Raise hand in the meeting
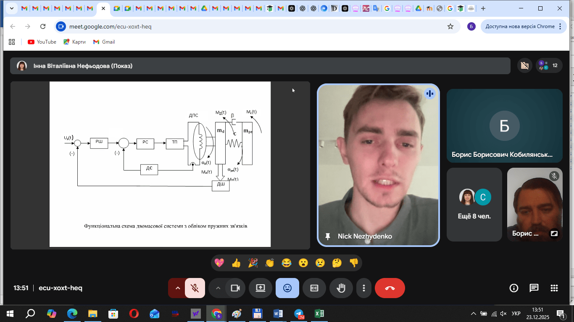Screen dimensions: 574x322 click(x=341, y=288)
